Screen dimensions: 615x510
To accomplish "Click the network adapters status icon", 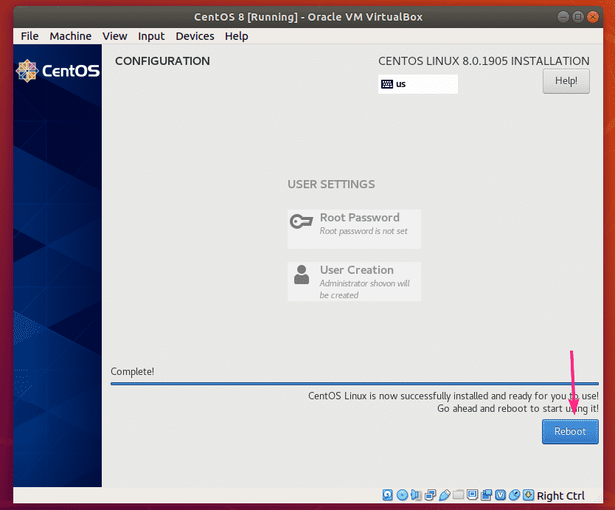I will tap(430, 495).
